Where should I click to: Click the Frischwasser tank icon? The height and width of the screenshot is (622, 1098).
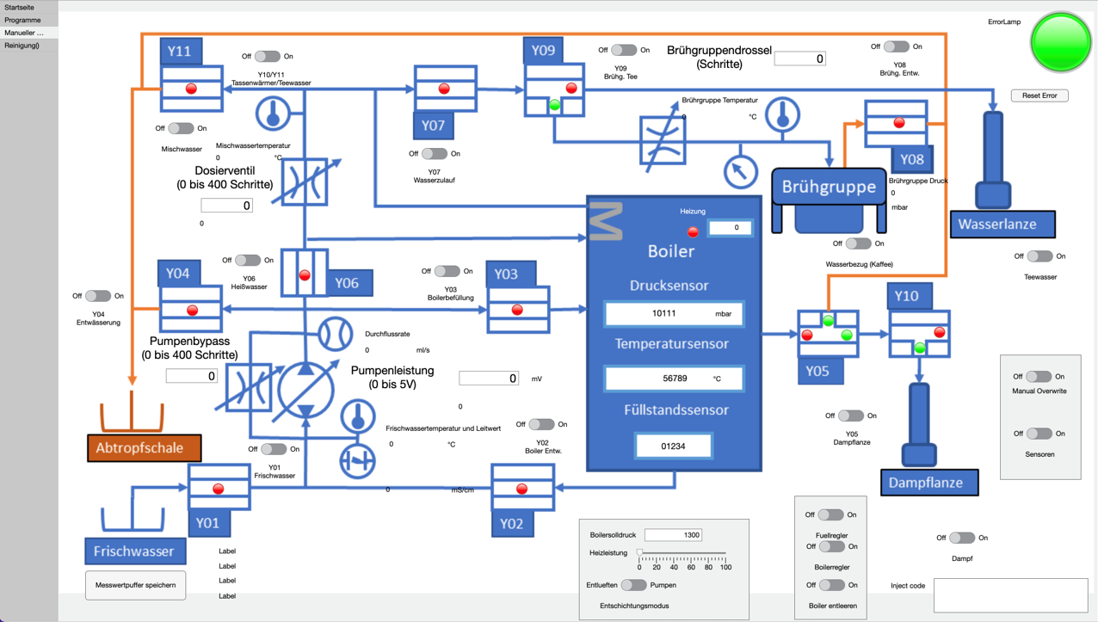(133, 514)
